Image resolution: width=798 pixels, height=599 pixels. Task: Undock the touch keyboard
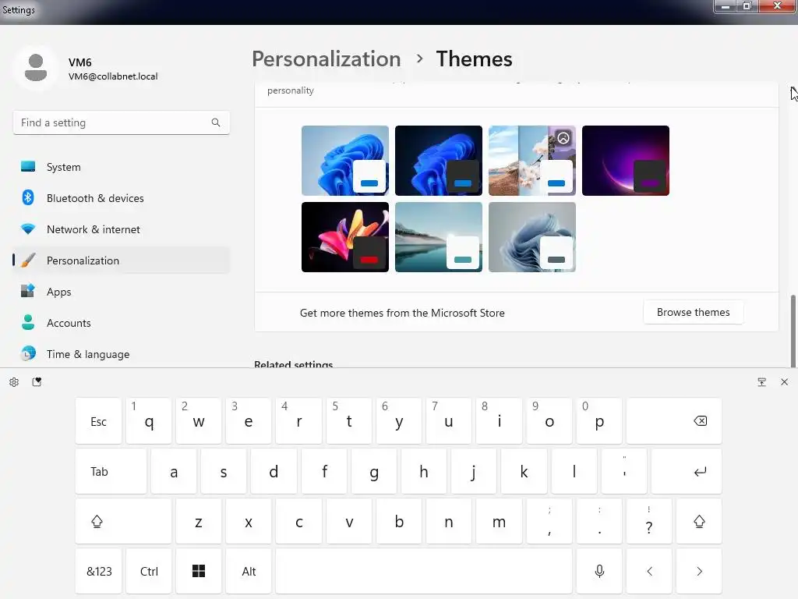pos(762,382)
